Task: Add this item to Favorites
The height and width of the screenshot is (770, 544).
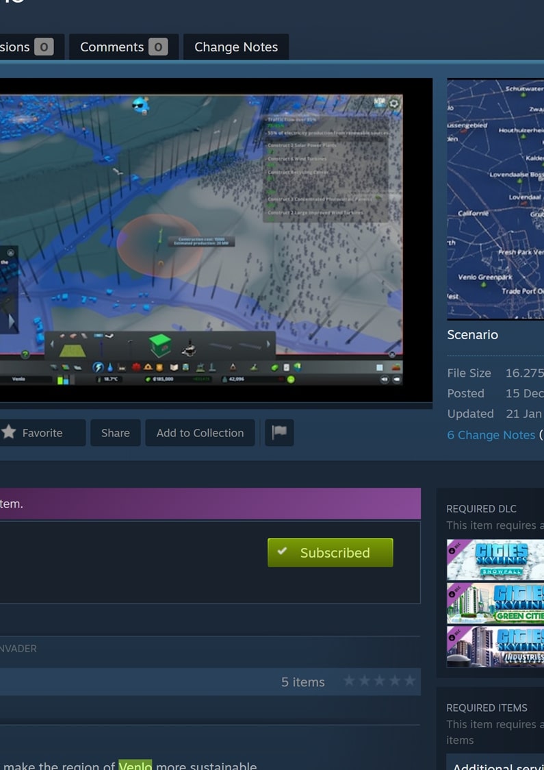Action: click(x=42, y=433)
